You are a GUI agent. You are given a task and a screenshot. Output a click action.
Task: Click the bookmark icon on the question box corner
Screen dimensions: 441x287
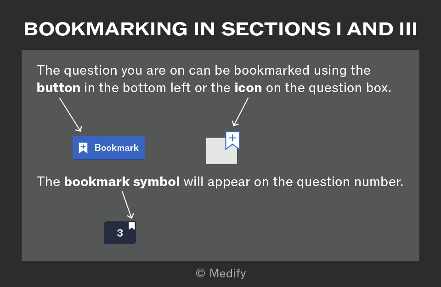tap(232, 140)
